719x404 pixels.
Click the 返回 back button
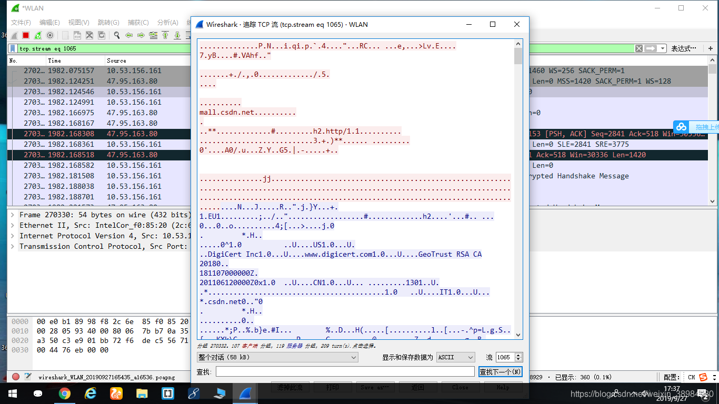(x=417, y=388)
